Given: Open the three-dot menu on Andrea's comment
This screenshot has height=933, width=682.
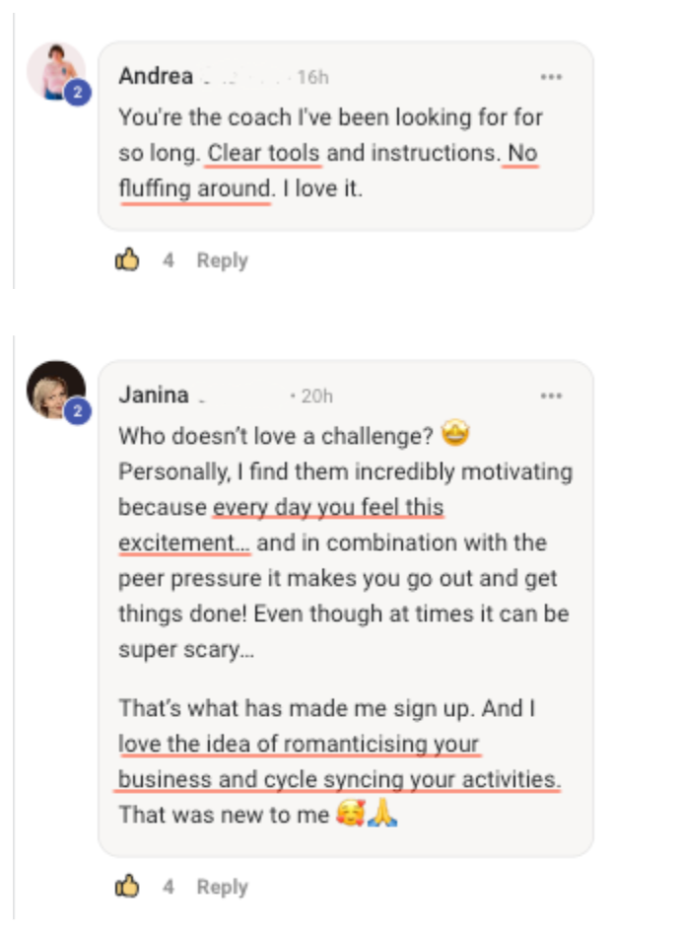Looking at the screenshot, I should click(x=551, y=77).
